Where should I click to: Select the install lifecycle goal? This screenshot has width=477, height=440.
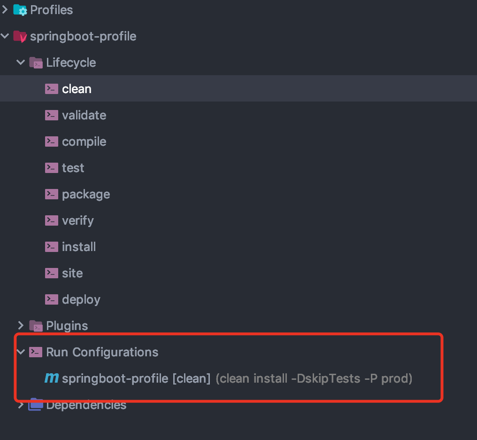[x=79, y=247]
